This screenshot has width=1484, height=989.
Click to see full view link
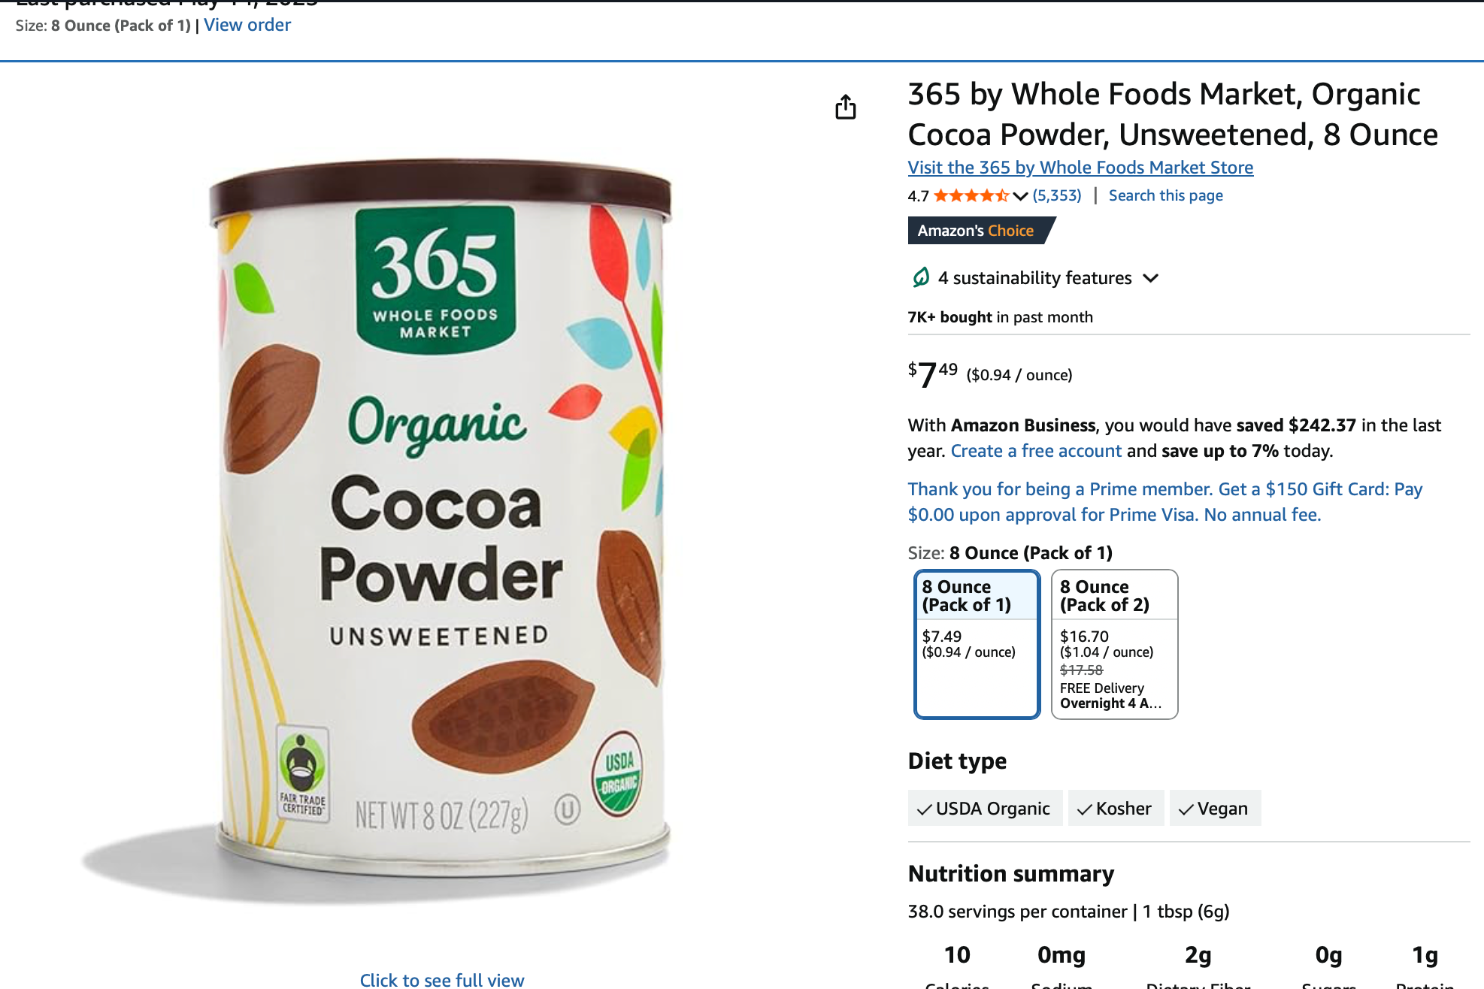pyautogui.click(x=442, y=980)
